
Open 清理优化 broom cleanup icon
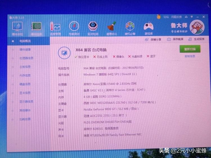pyautogui.click(x=111, y=26)
